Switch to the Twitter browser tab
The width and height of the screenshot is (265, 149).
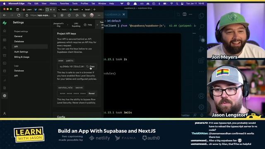39,10
